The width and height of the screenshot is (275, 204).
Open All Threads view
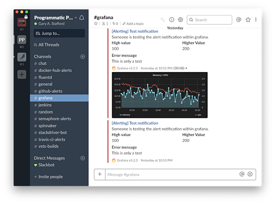47,45
